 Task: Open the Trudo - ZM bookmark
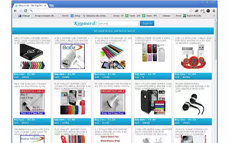133,16
